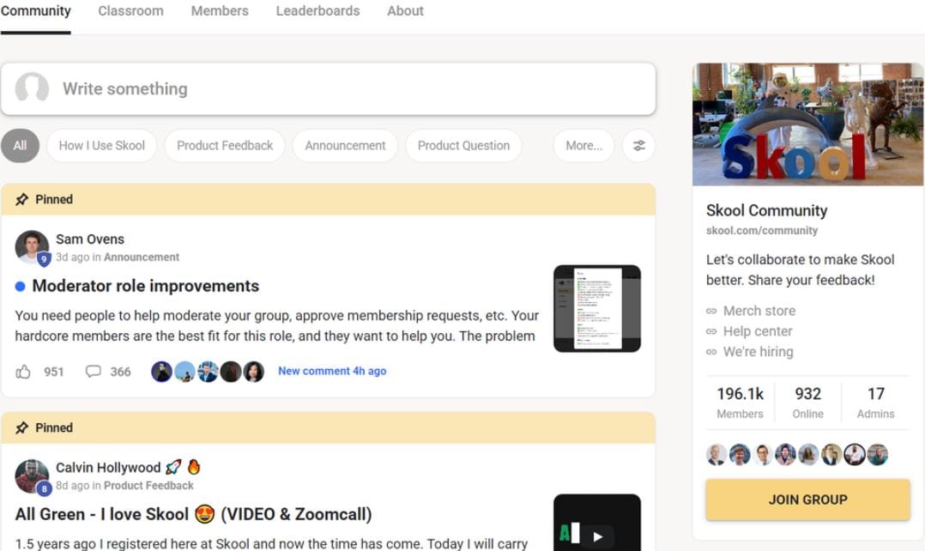Open the Help center link
The height and width of the screenshot is (551, 925).
coord(758,331)
